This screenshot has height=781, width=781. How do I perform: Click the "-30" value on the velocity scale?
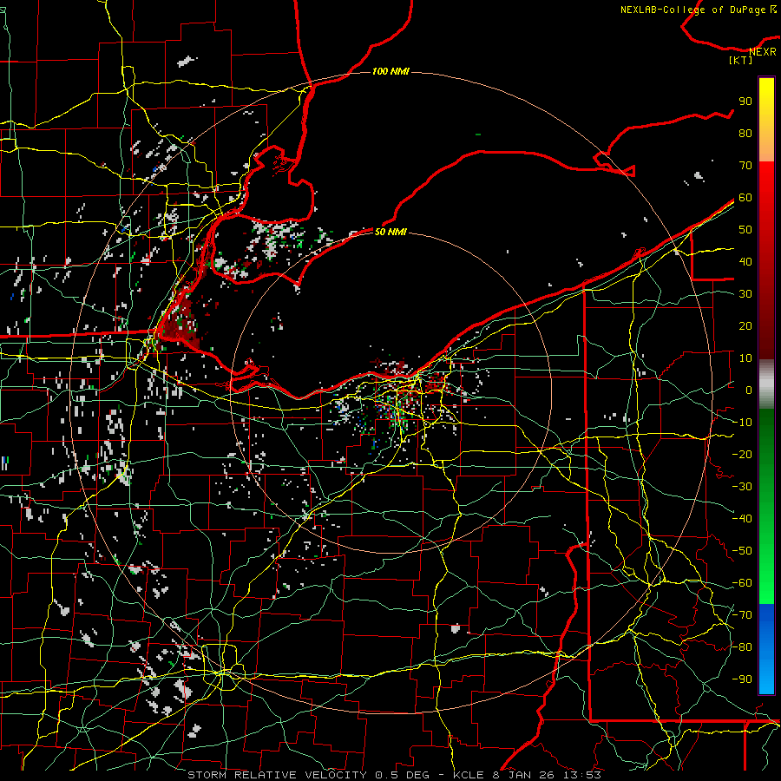[x=742, y=487]
